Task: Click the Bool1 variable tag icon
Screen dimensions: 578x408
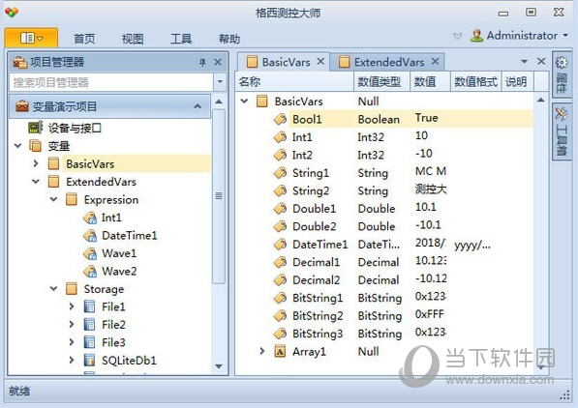Action: (280, 119)
